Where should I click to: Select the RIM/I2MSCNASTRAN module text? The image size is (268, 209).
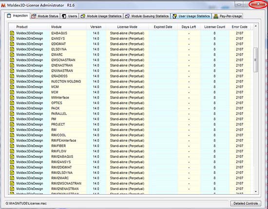click(x=66, y=183)
